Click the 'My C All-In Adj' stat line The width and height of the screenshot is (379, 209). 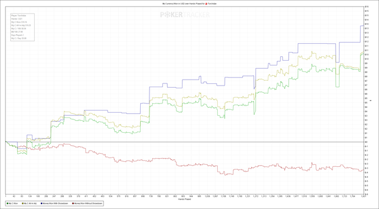[x=21, y=25]
